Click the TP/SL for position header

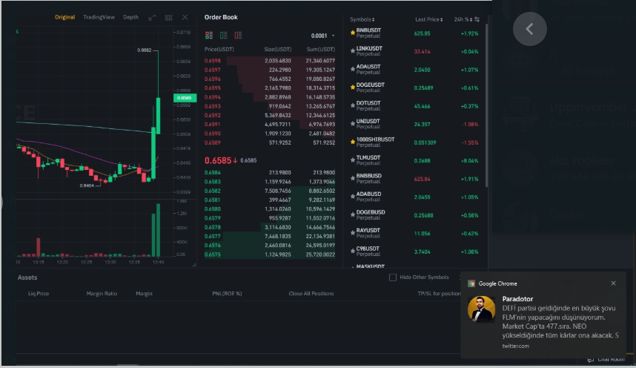(x=440, y=293)
